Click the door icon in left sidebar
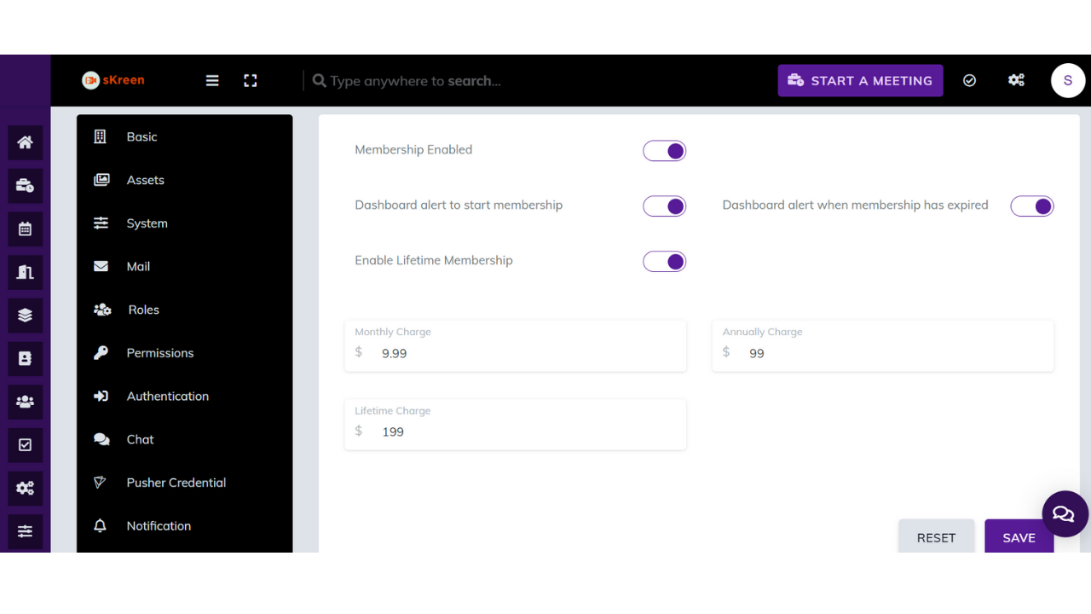This screenshot has width=1091, height=614. tap(25, 272)
